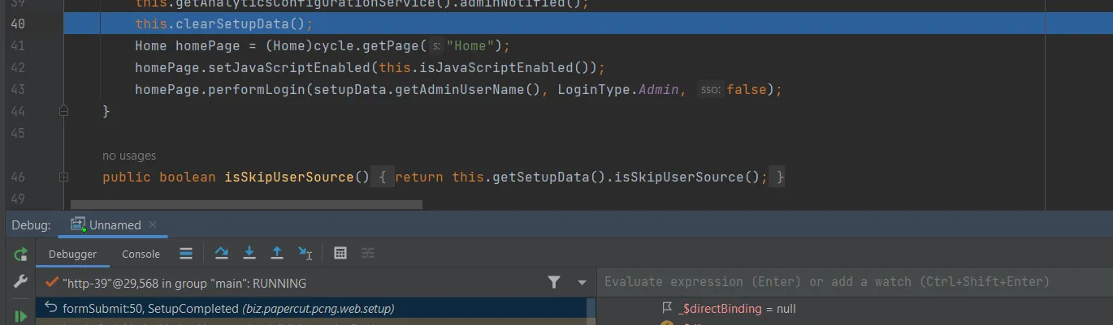Viewport: 1113px width, 325px height.
Task: Select the formSubmit:50 SetupCompleted stack frame
Action: tap(315, 308)
